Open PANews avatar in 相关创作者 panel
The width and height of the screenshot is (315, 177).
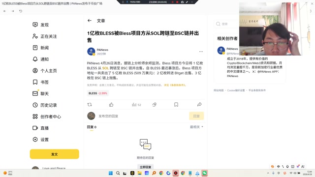click(x=221, y=50)
